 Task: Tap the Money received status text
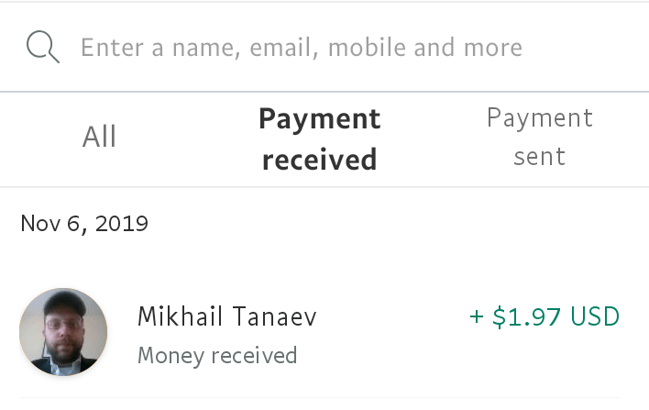tap(217, 355)
